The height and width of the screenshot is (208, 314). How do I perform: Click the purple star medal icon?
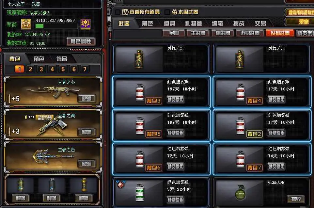click(85, 24)
